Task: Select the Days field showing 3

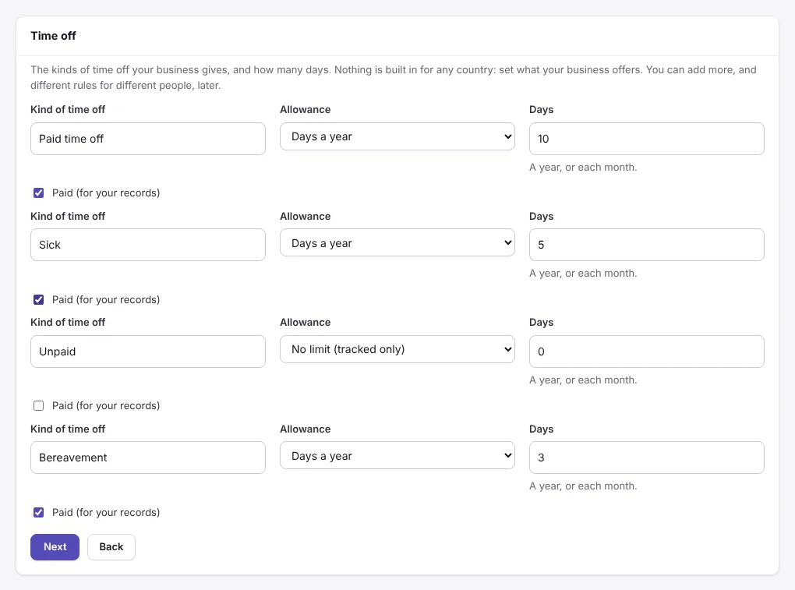Action: (x=647, y=458)
